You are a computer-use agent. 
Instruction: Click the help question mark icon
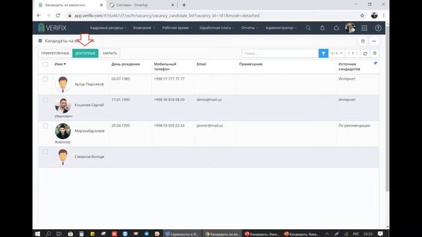tap(378, 28)
